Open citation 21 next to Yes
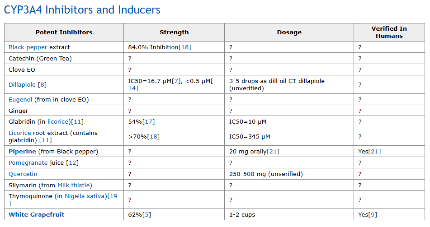430x227 pixels. [374, 152]
